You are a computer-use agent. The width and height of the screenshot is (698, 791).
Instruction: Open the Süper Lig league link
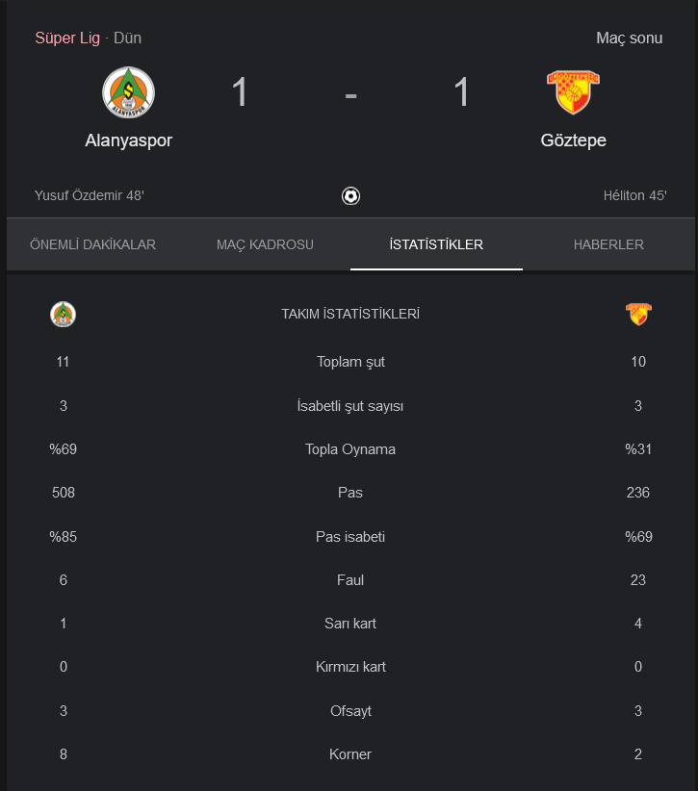pos(67,38)
